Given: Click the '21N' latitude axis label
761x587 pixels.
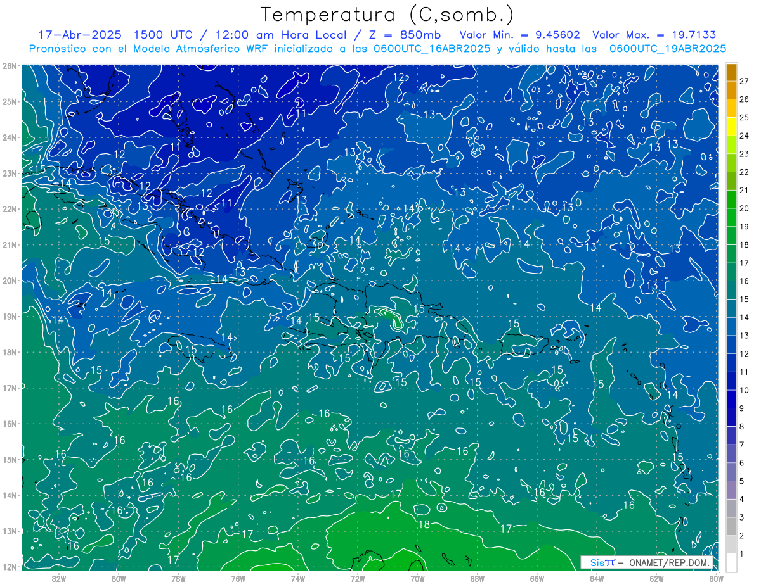Looking at the screenshot, I should click(x=10, y=244).
